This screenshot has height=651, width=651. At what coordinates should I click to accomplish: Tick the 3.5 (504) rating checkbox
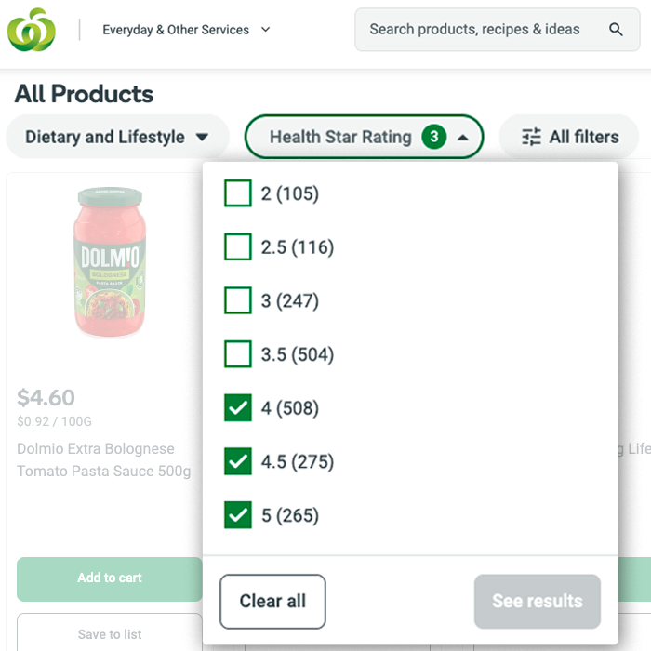(237, 354)
